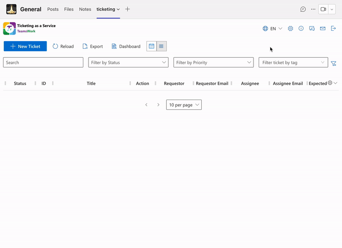Open the 10 per page dropdown

click(x=184, y=105)
